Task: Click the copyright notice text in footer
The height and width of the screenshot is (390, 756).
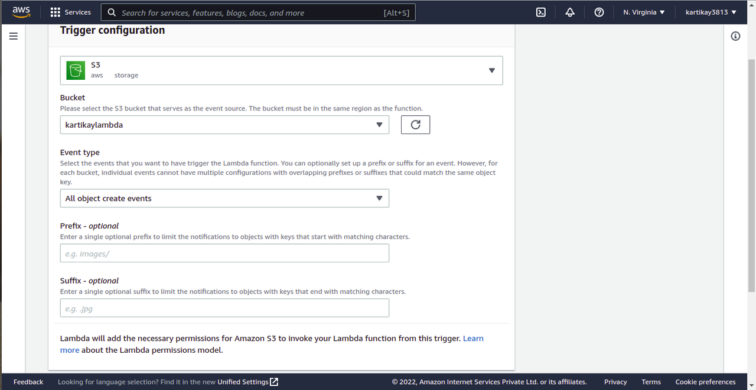Action: coord(489,382)
